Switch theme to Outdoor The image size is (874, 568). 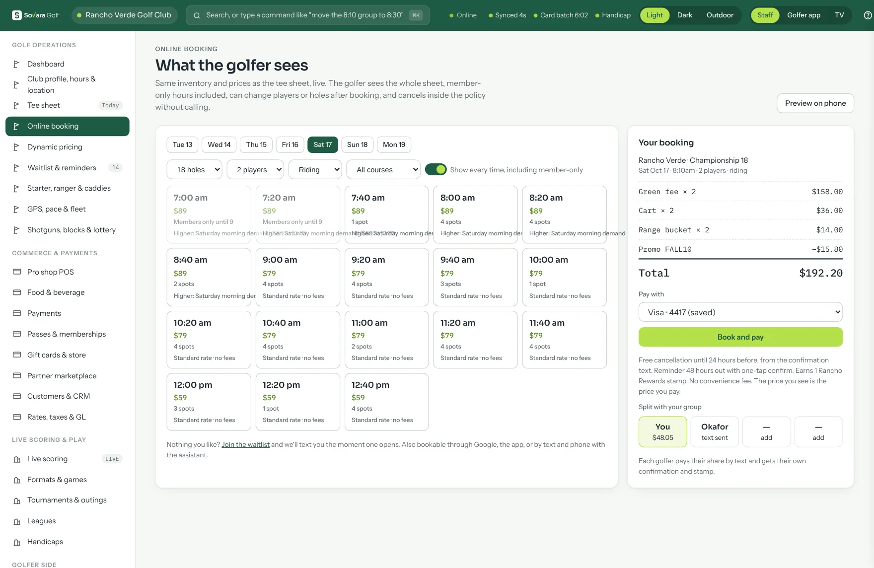[720, 15]
